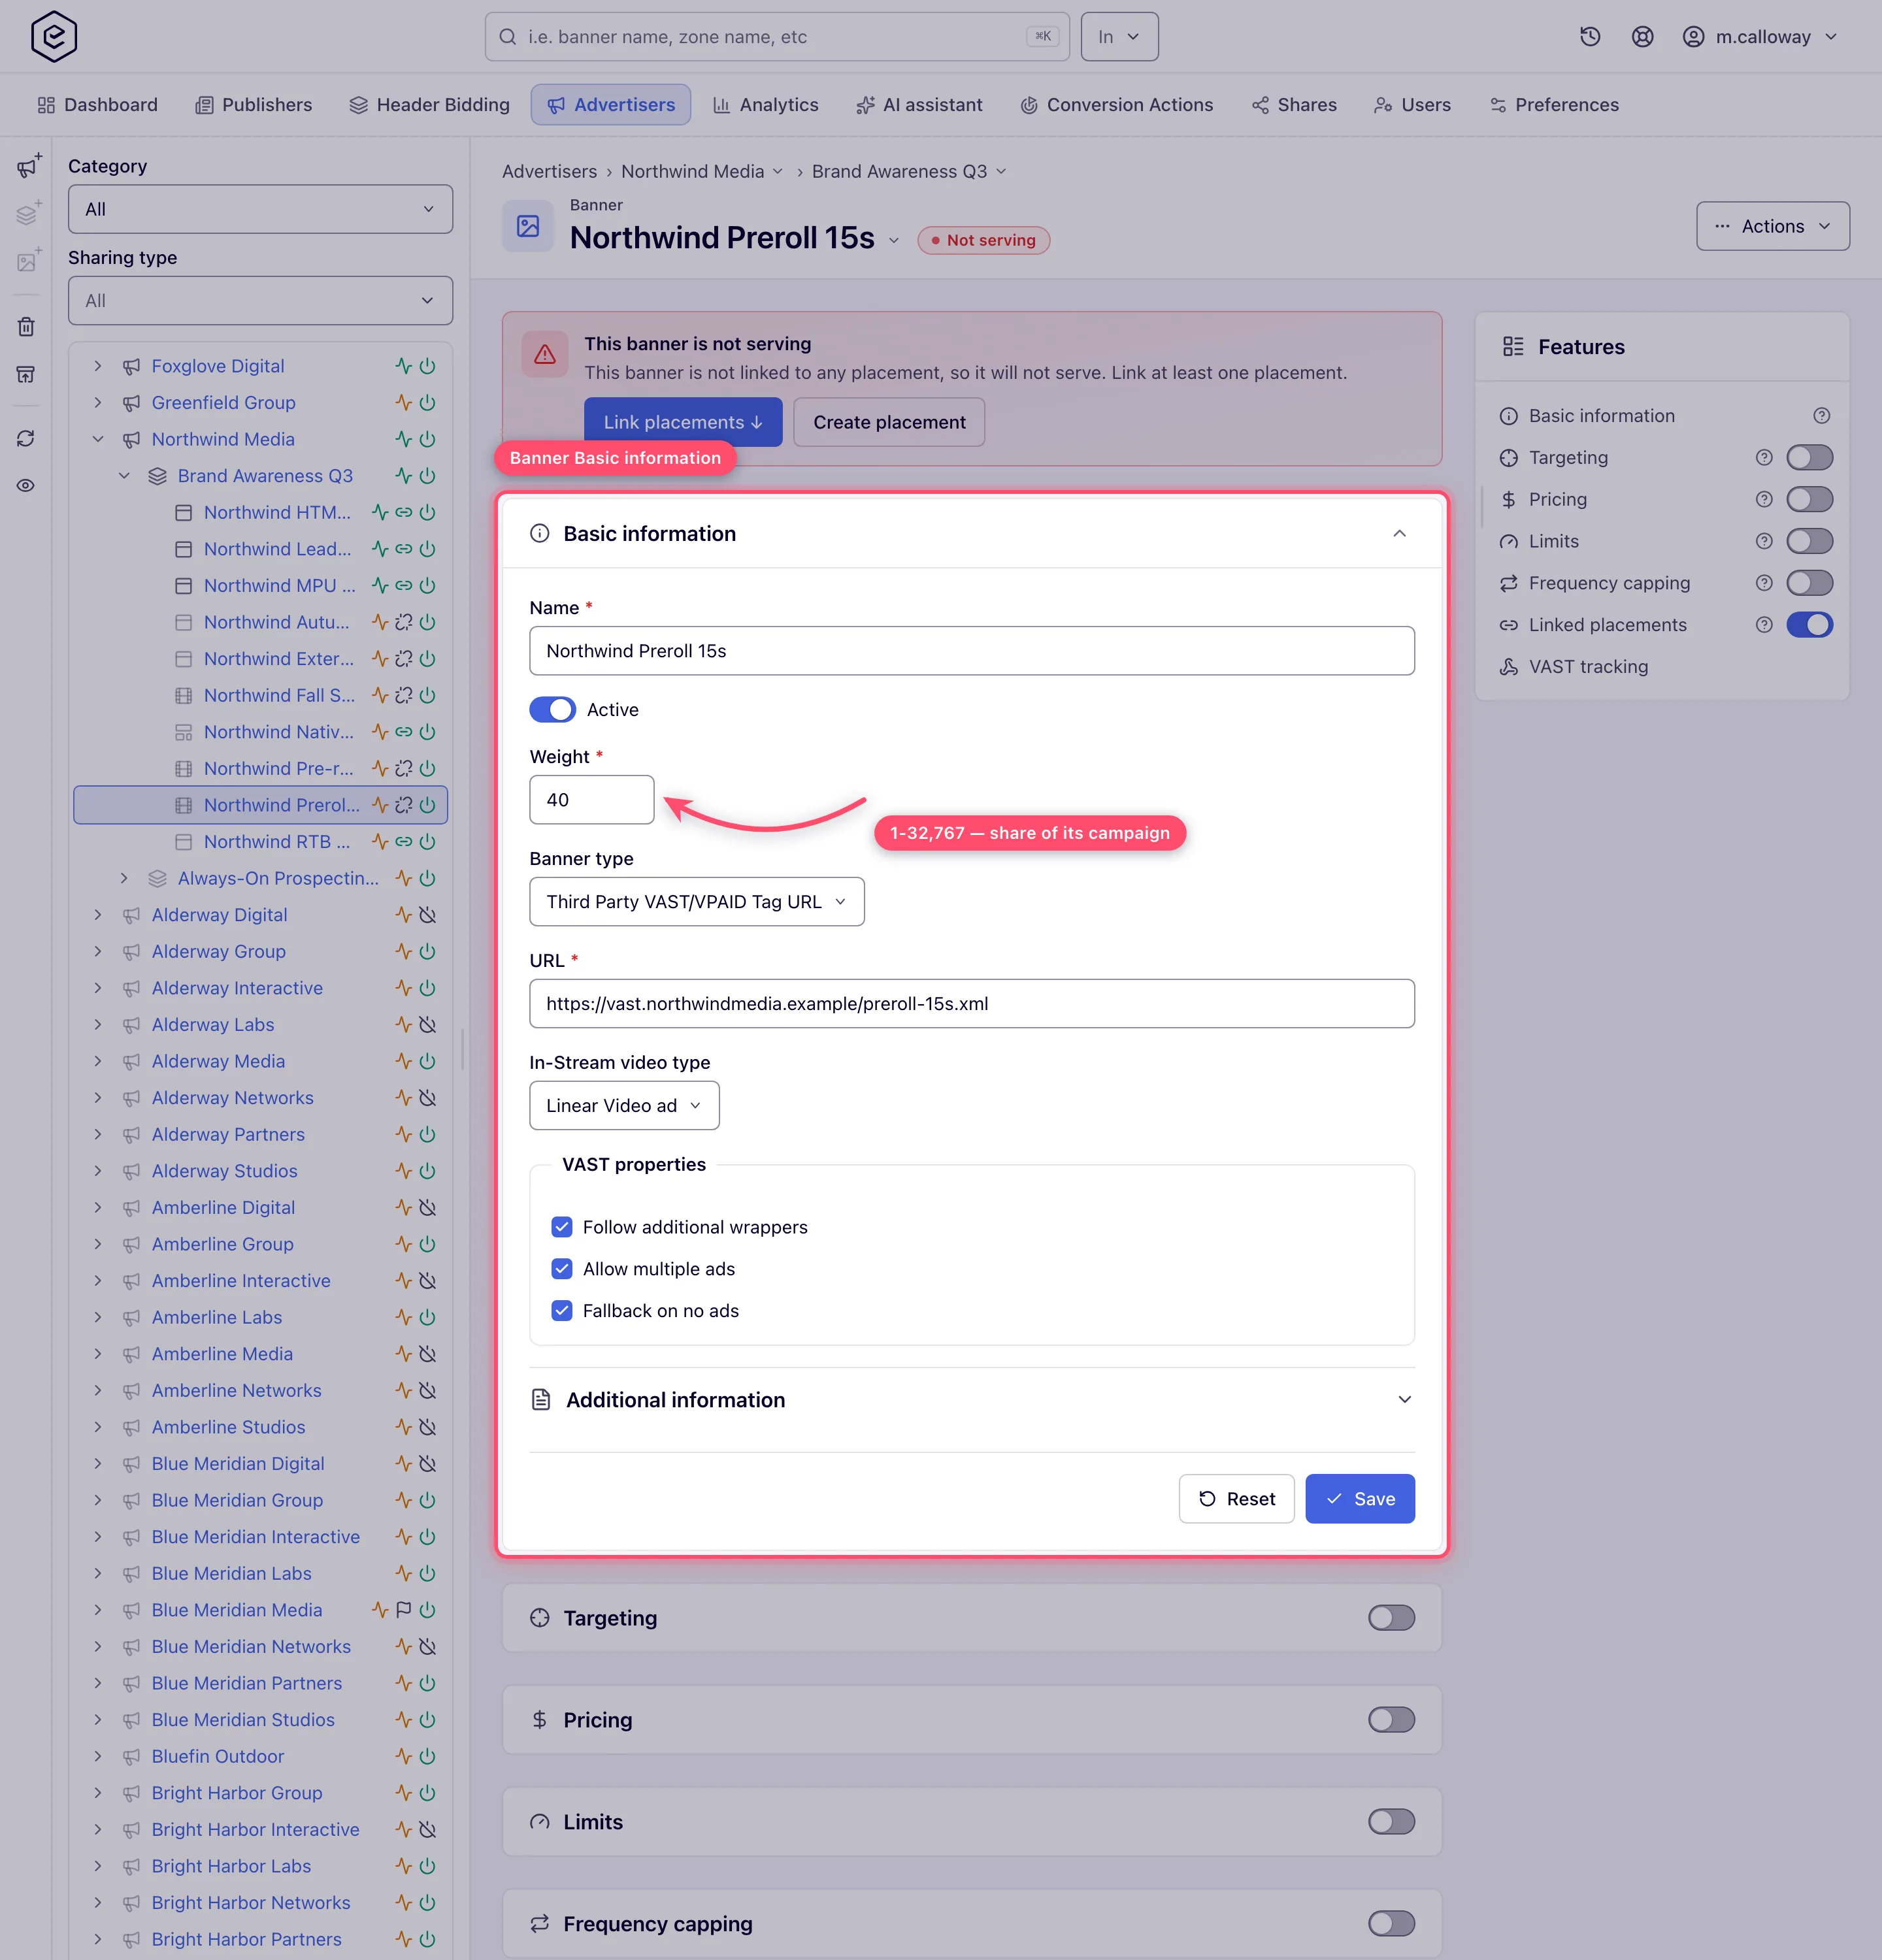Uncheck Follow additional wrappers checkbox
This screenshot has height=1960, width=1882.
pyautogui.click(x=562, y=1227)
